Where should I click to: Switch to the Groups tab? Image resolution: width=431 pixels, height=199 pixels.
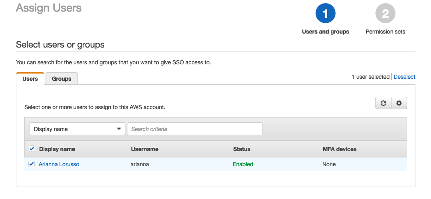point(62,79)
